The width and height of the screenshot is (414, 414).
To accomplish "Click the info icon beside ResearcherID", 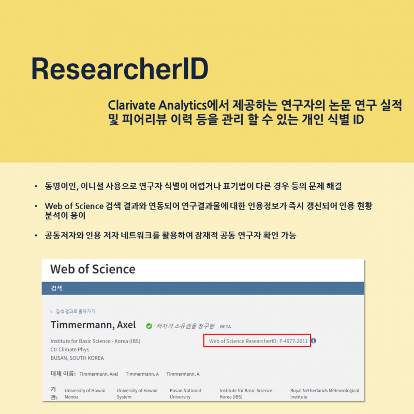I will click(x=314, y=341).
